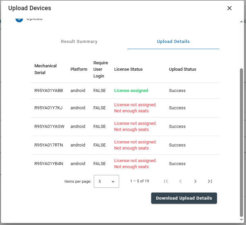Screen dimensions: 246x225
Task: Click license status for R95YA01YB4N
Action: 136,164
